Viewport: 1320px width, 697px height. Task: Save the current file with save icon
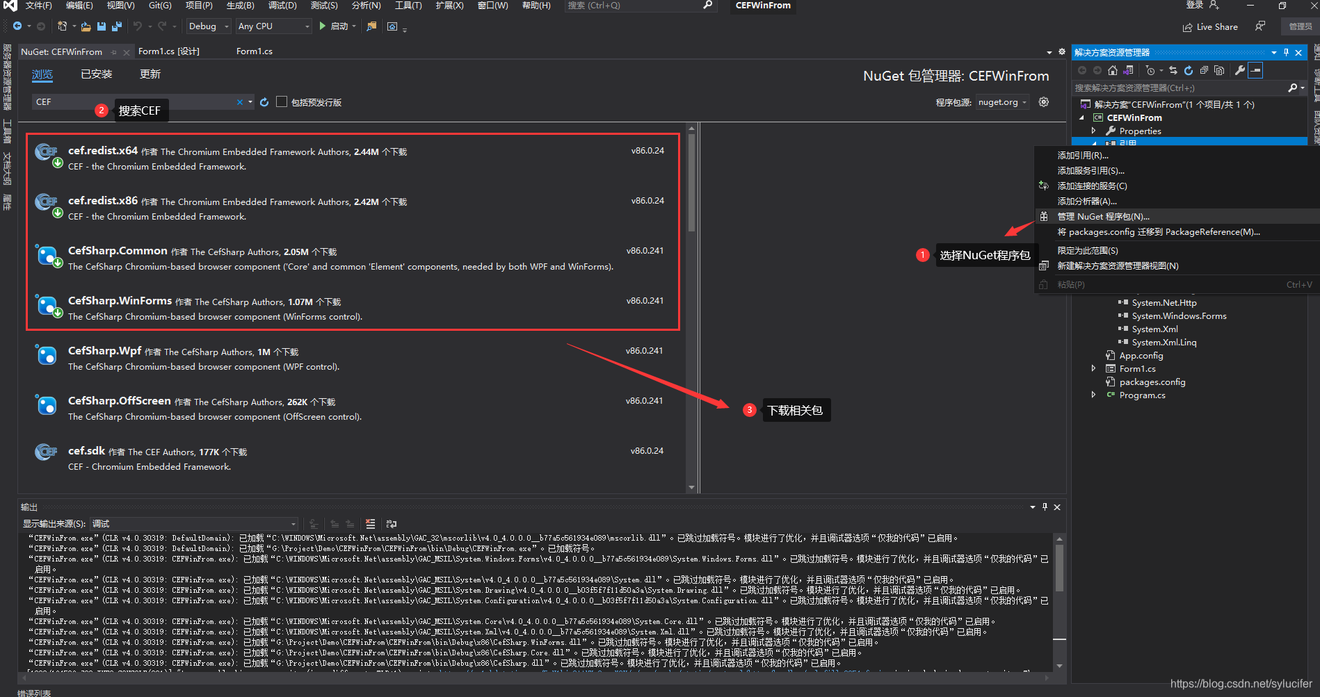102,26
